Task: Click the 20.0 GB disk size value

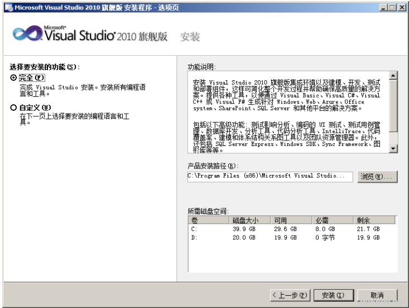Action: tap(244, 237)
